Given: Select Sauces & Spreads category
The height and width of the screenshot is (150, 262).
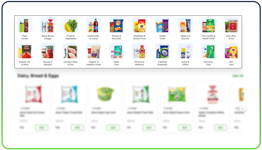Looking at the screenshot, I should tap(47, 54).
